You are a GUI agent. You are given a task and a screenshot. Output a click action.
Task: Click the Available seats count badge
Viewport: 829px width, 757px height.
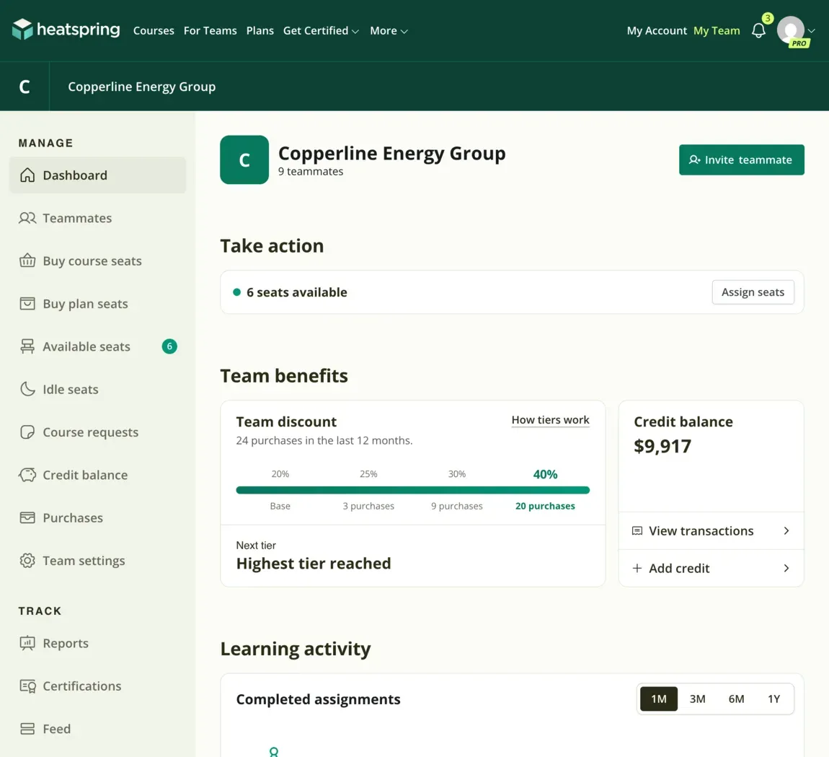[x=169, y=346]
